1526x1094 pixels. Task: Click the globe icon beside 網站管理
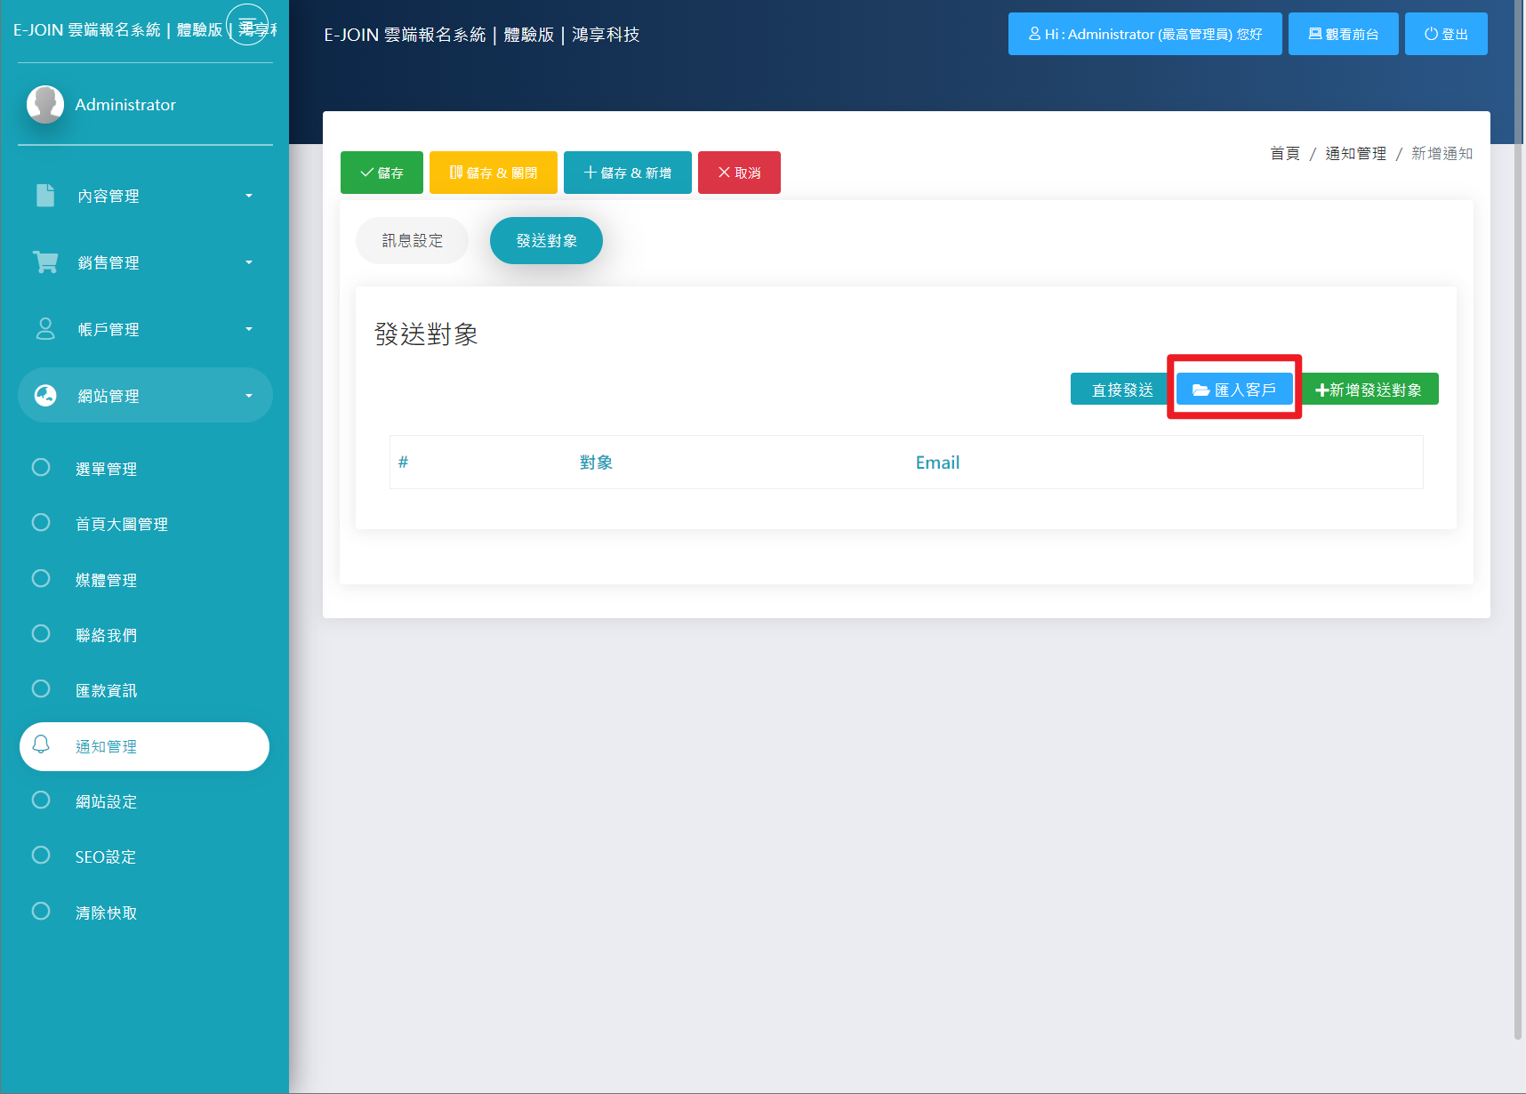pyautogui.click(x=45, y=396)
